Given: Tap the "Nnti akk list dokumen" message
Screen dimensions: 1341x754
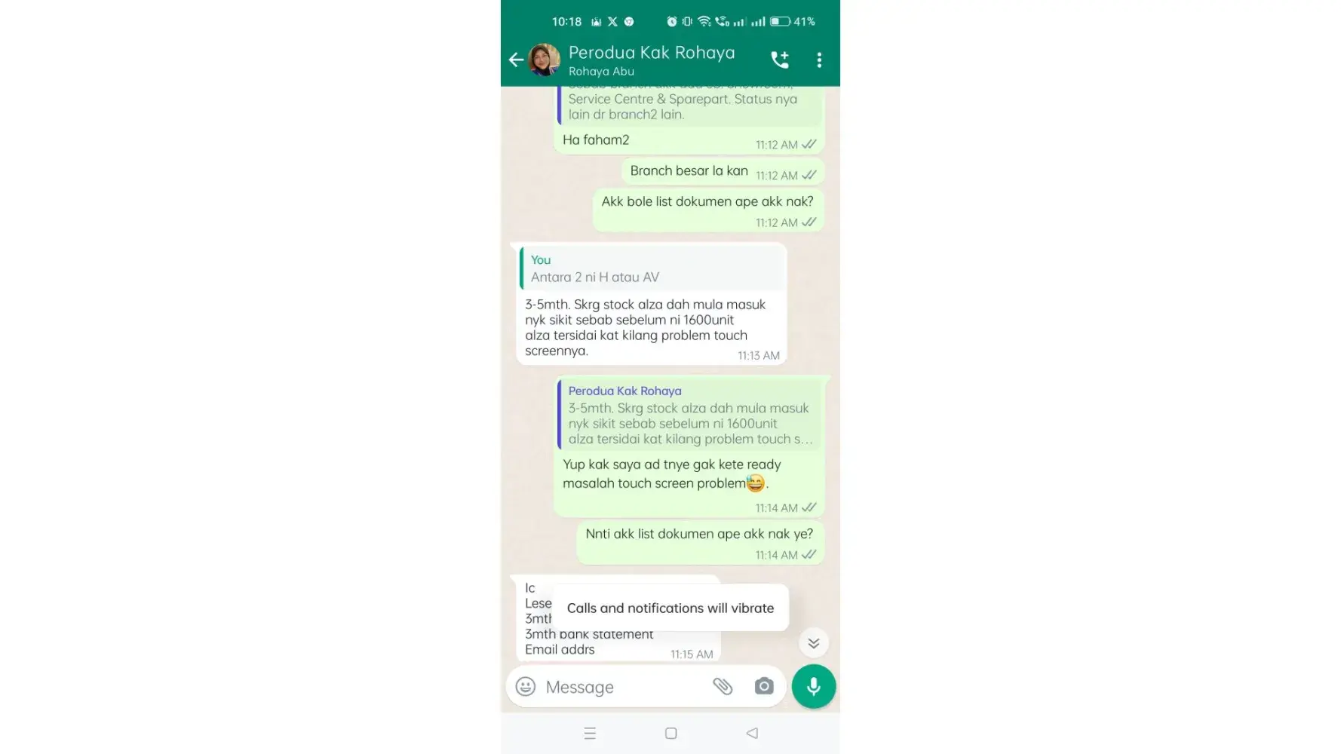Looking at the screenshot, I should tap(700, 542).
